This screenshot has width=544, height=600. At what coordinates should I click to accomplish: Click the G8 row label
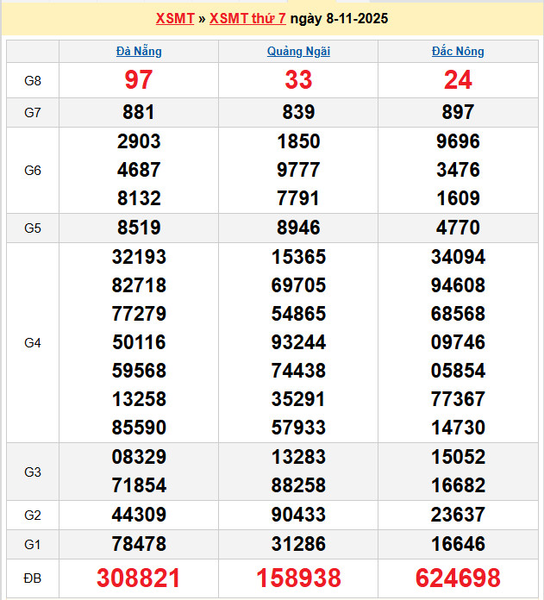[x=33, y=80]
